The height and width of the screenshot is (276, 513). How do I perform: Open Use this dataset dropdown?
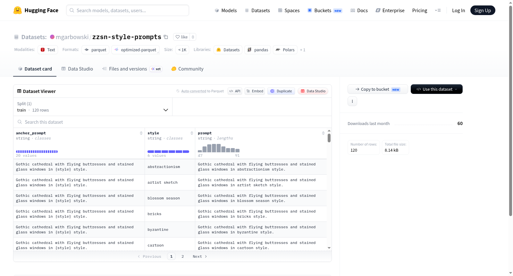[x=437, y=89]
